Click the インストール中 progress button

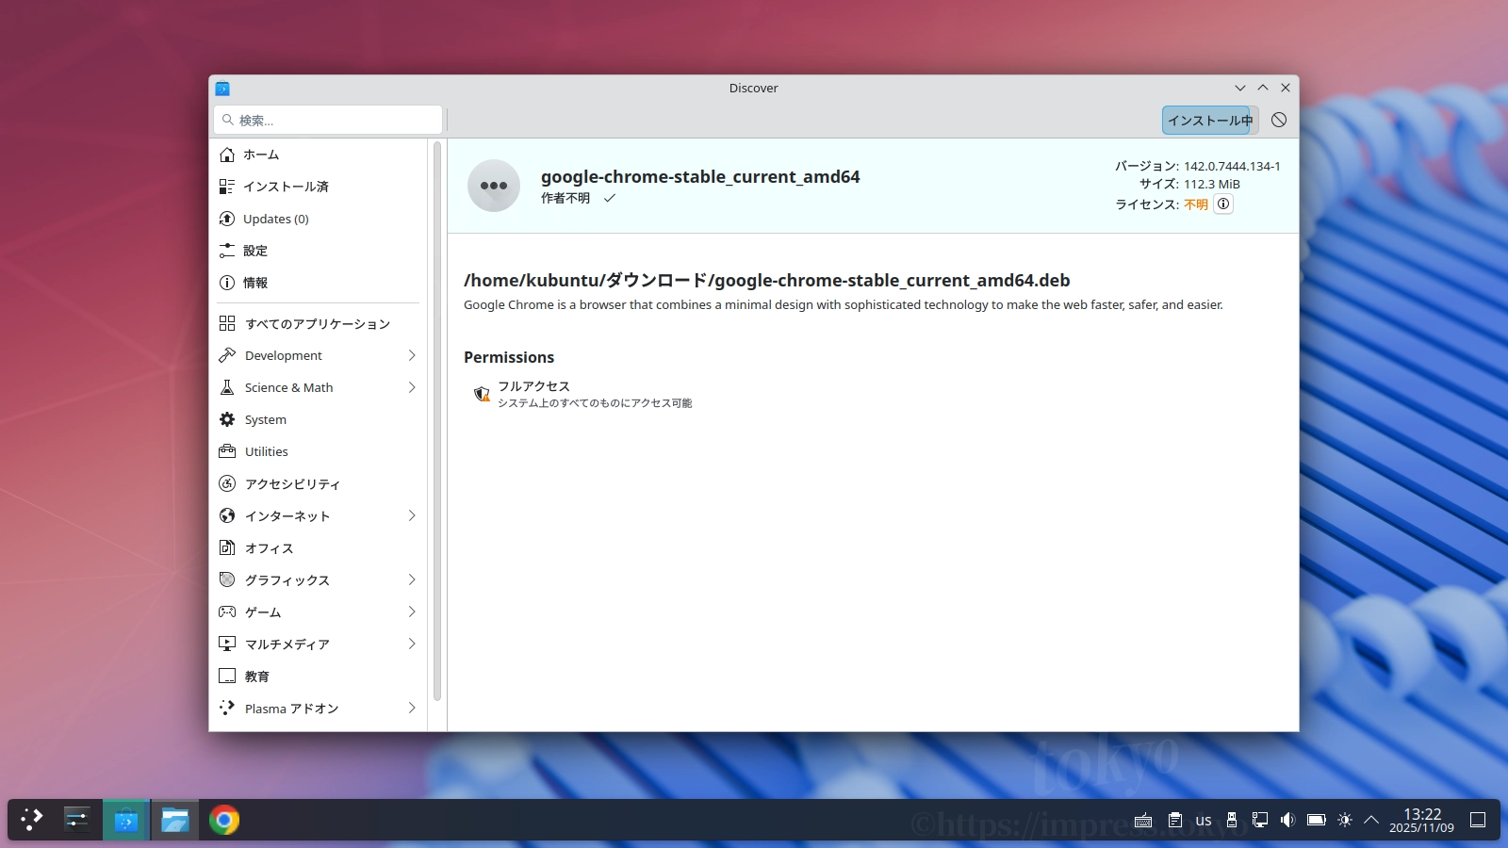(x=1210, y=120)
